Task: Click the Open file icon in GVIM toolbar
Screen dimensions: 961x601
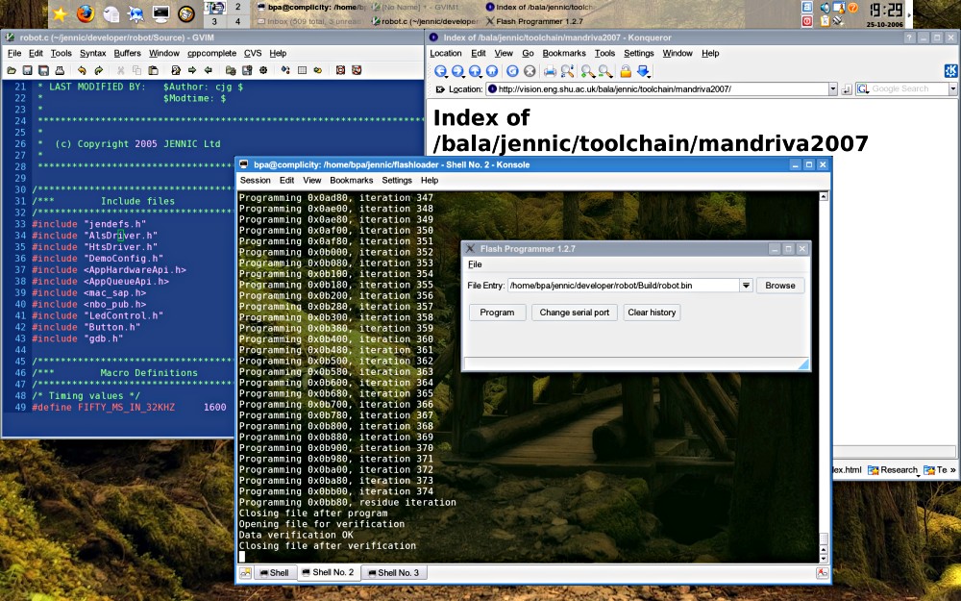Action: pyautogui.click(x=11, y=70)
